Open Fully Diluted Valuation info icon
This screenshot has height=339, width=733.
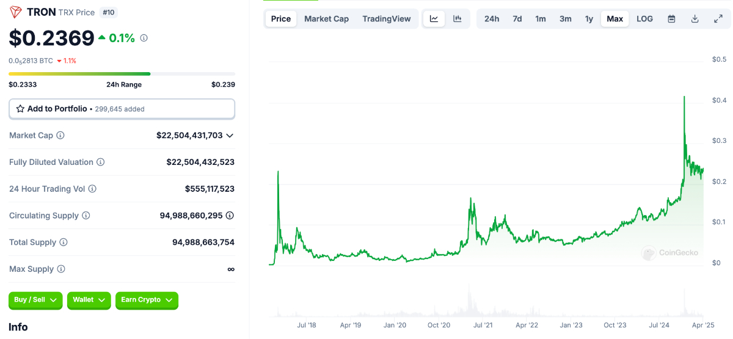tap(101, 162)
